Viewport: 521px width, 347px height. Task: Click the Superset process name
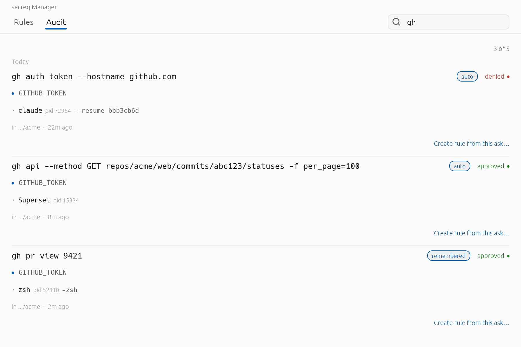(x=34, y=200)
